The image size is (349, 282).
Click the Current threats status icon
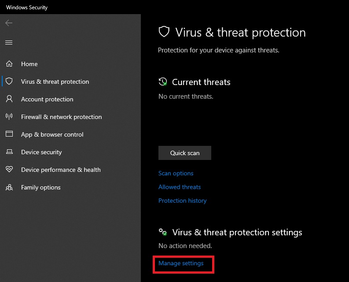163,82
